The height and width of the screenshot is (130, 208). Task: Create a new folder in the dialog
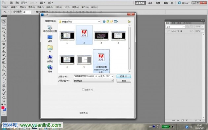pos(112,22)
